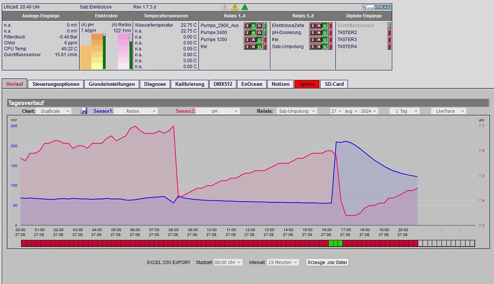Click the green status triangle icon
The image size is (494, 284).
[245, 7]
